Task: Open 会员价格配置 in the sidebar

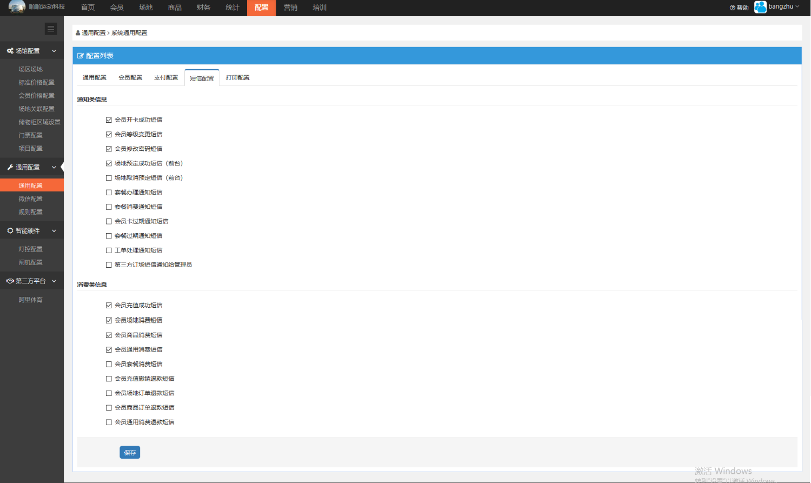Action: [37, 96]
